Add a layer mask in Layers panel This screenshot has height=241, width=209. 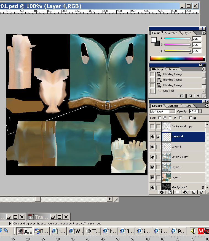coord(170,192)
